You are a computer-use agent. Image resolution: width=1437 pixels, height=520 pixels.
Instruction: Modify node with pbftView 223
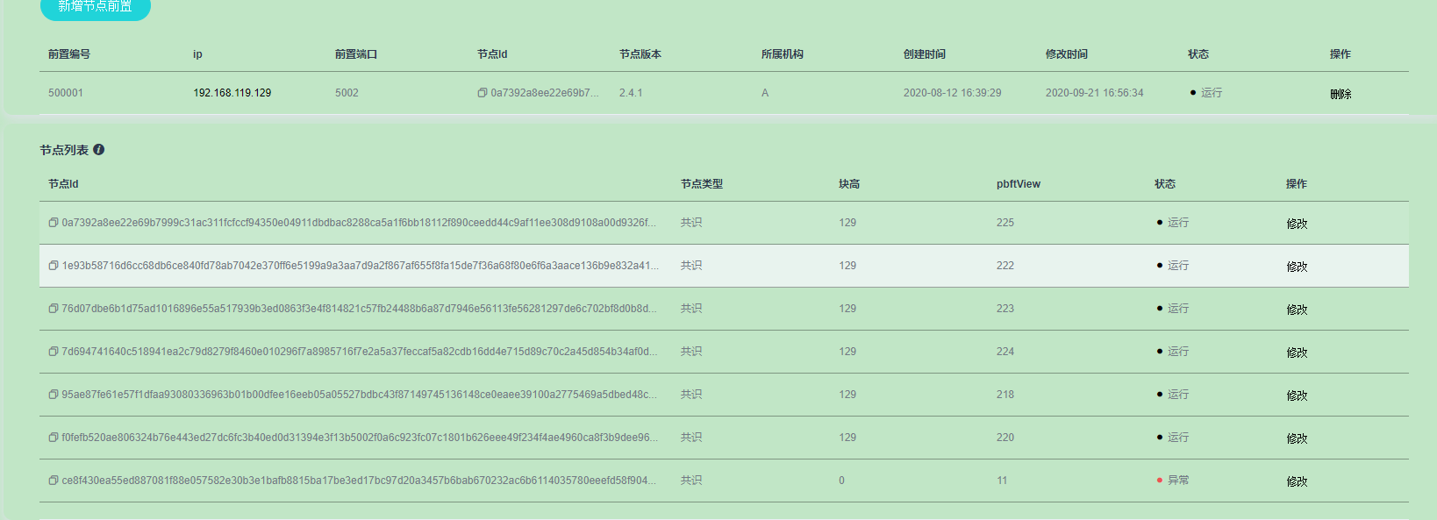click(1297, 310)
